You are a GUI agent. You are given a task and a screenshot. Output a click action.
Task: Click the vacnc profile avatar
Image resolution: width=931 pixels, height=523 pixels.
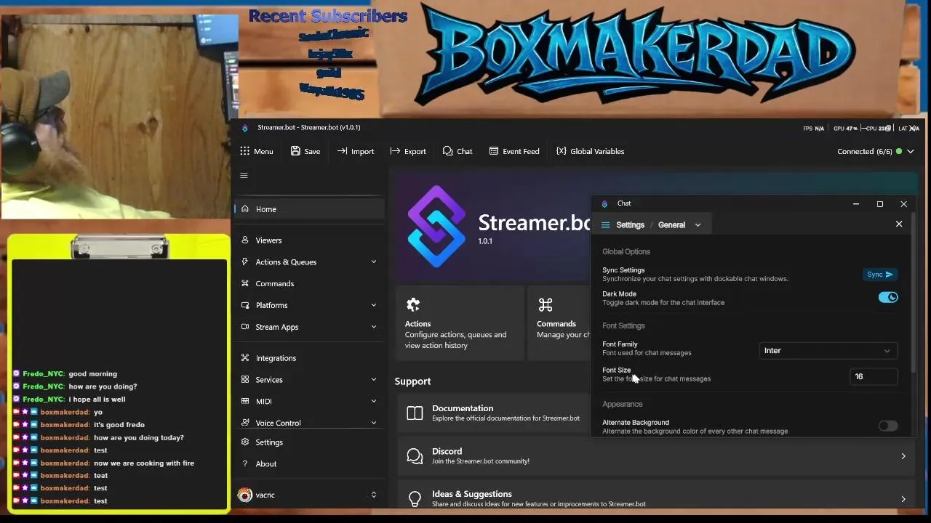245,495
